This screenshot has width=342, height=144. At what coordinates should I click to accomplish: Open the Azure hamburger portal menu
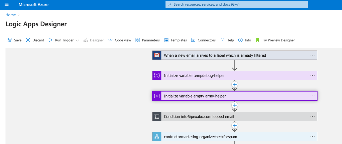click(x=6, y=5)
